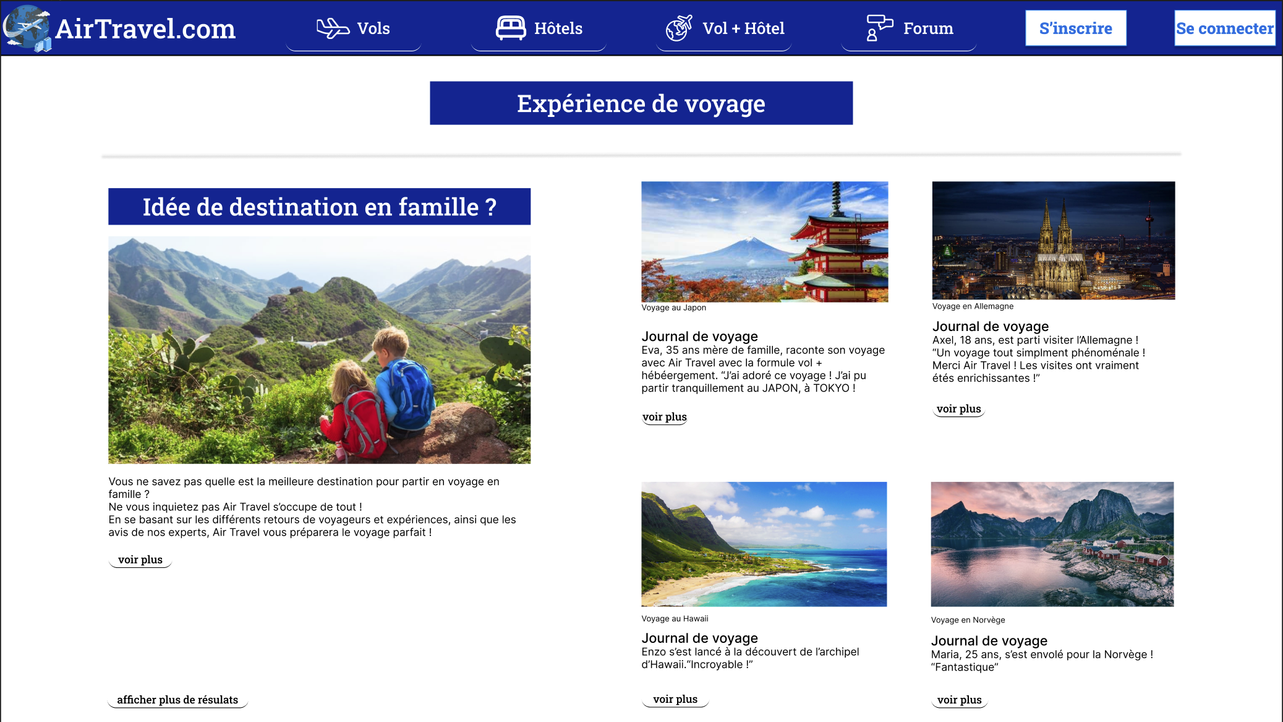Click afficher plus de résulats link
Image resolution: width=1283 pixels, height=722 pixels.
pyautogui.click(x=177, y=700)
